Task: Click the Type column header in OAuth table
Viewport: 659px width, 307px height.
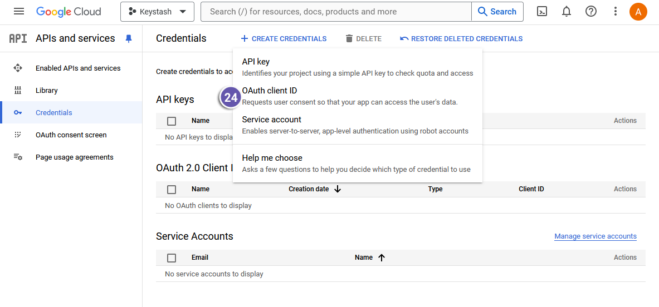Action: pyautogui.click(x=436, y=189)
